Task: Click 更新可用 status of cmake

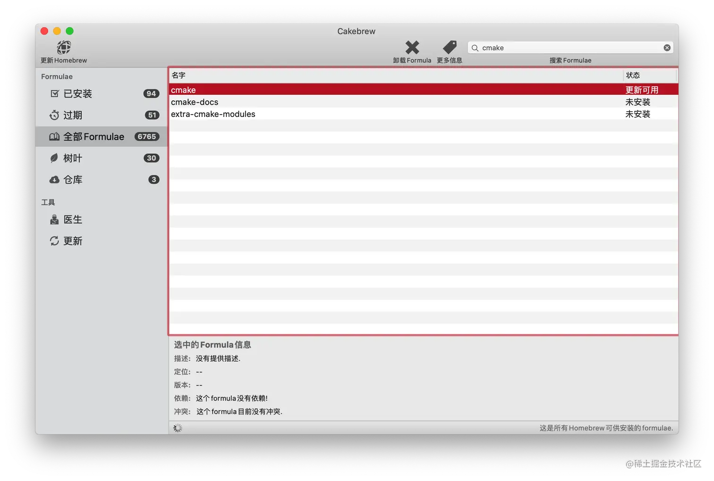Action: [x=642, y=90]
